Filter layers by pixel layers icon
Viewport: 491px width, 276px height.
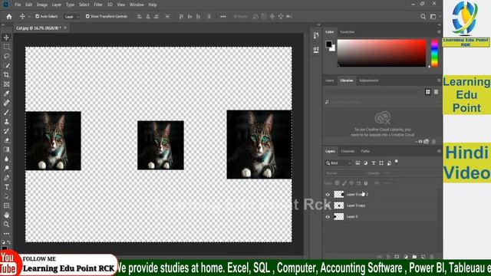click(x=358, y=163)
